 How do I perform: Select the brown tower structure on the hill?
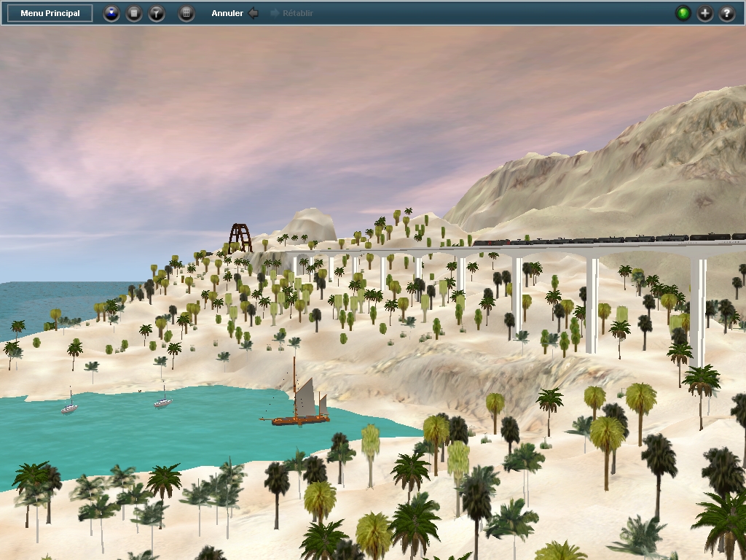240,238
